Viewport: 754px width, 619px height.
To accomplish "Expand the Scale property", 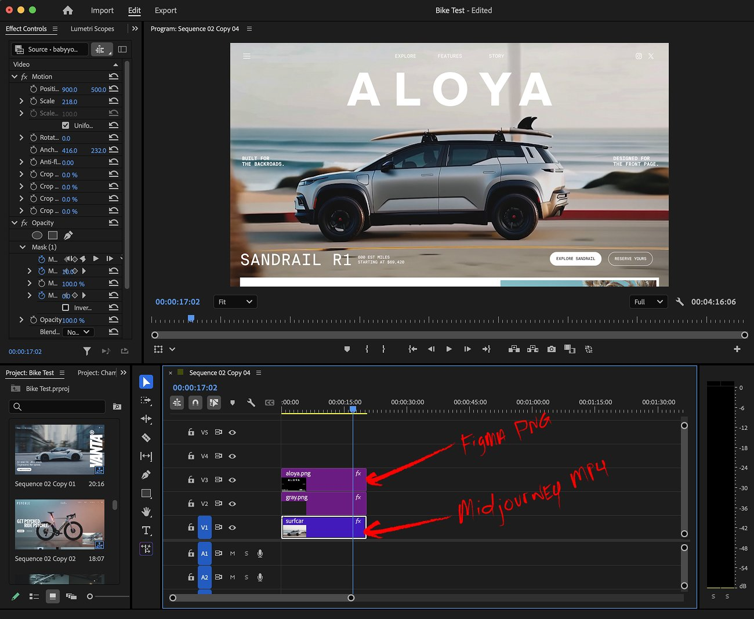I will (21, 101).
